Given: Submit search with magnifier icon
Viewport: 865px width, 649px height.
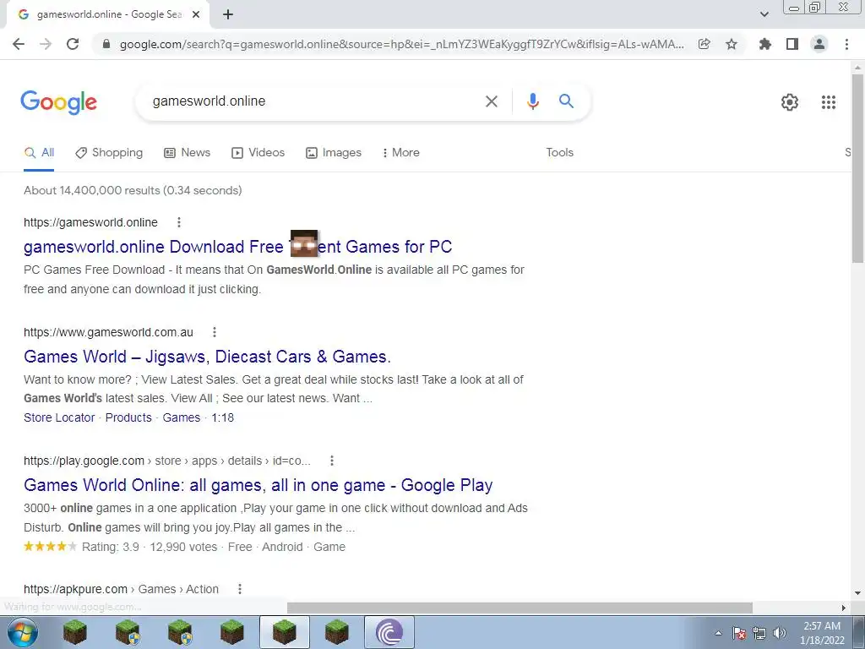Looking at the screenshot, I should (566, 101).
